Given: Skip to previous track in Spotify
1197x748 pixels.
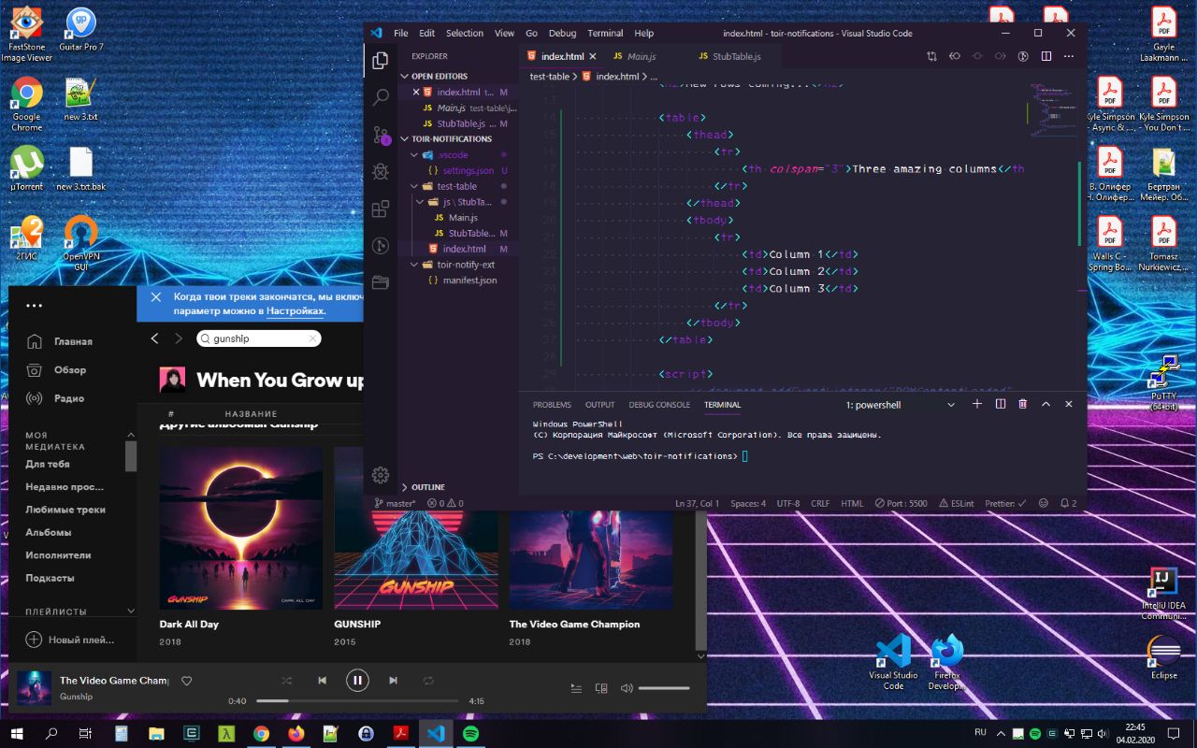Looking at the screenshot, I should (322, 681).
